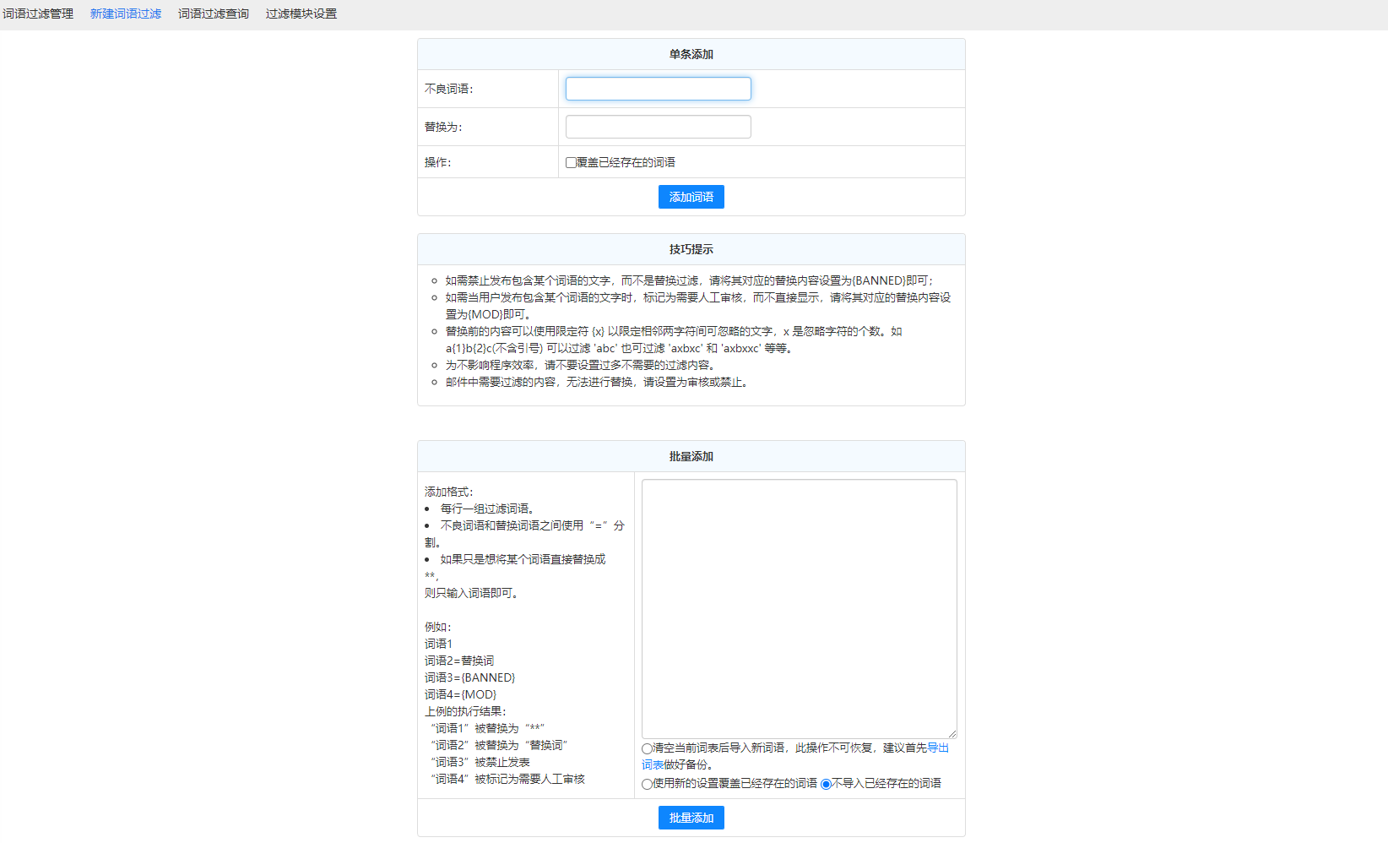This screenshot has width=1388, height=843.
Task: Click the 技巧提示 section header
Action: (691, 249)
